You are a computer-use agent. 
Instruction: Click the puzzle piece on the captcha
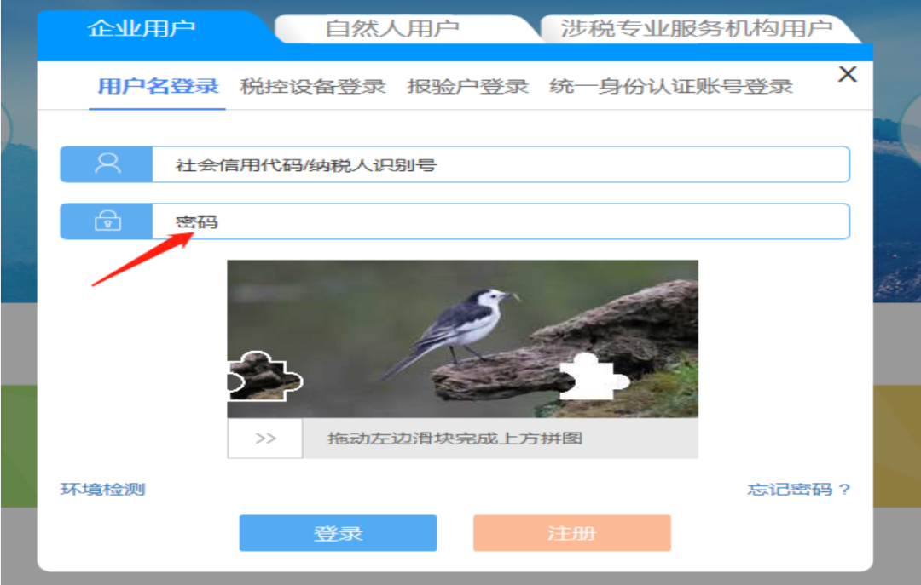point(264,376)
